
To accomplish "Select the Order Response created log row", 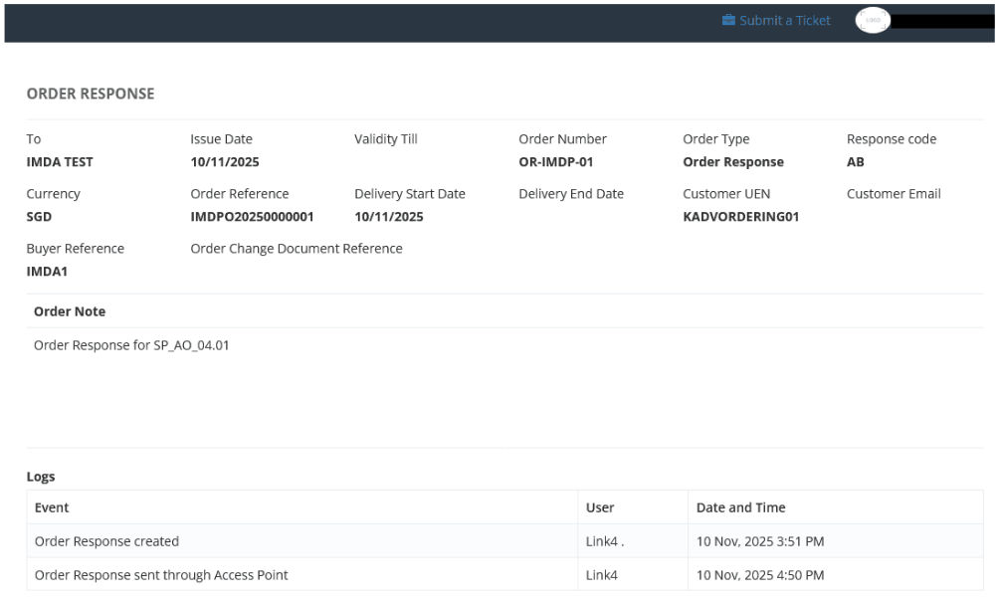I will (x=106, y=541).
